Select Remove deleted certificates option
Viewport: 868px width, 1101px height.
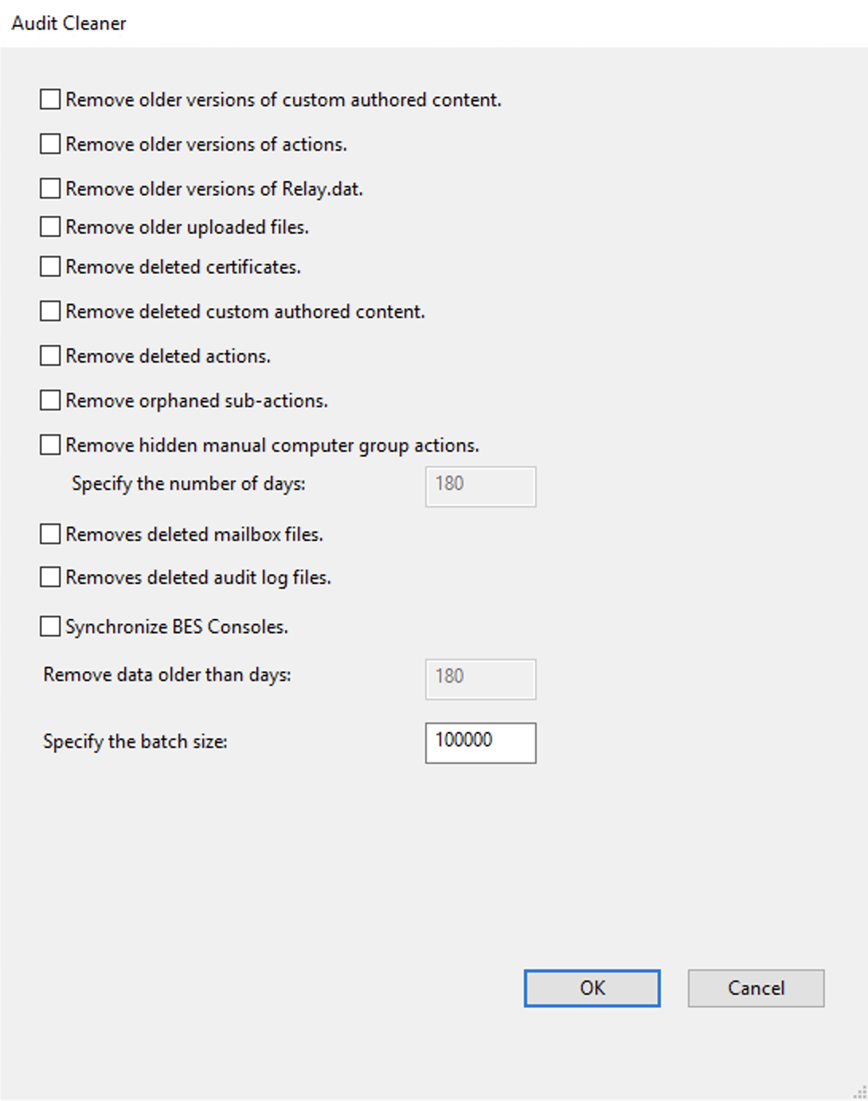50,267
